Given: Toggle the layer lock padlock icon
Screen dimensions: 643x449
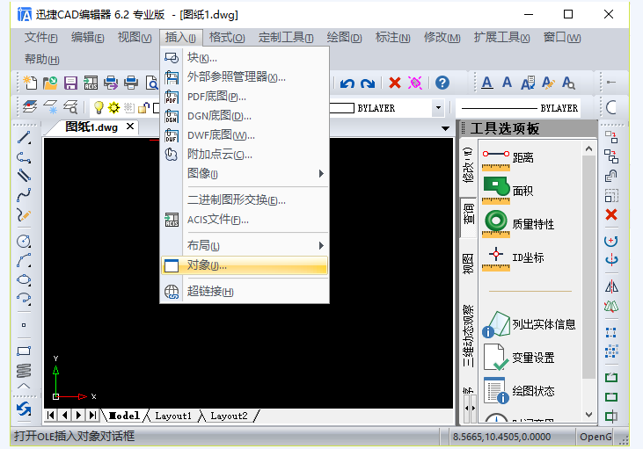Looking at the screenshot, I should (x=143, y=108).
